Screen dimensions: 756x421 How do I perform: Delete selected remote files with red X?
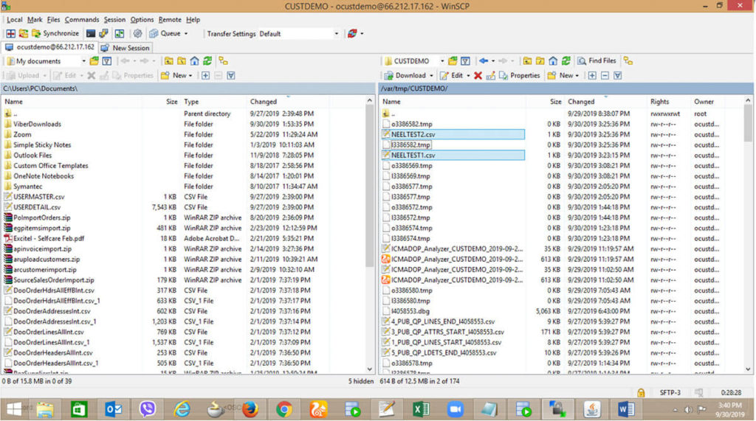click(x=478, y=76)
